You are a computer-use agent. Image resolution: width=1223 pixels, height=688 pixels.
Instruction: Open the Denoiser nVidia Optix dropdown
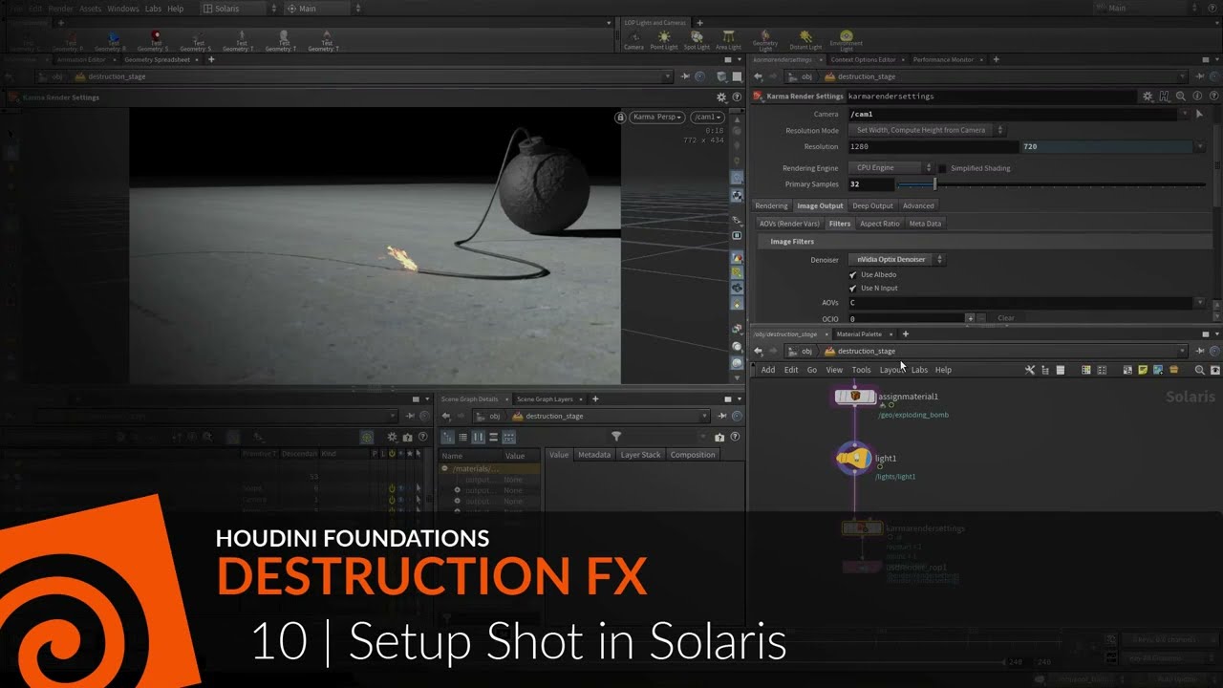[x=896, y=260]
